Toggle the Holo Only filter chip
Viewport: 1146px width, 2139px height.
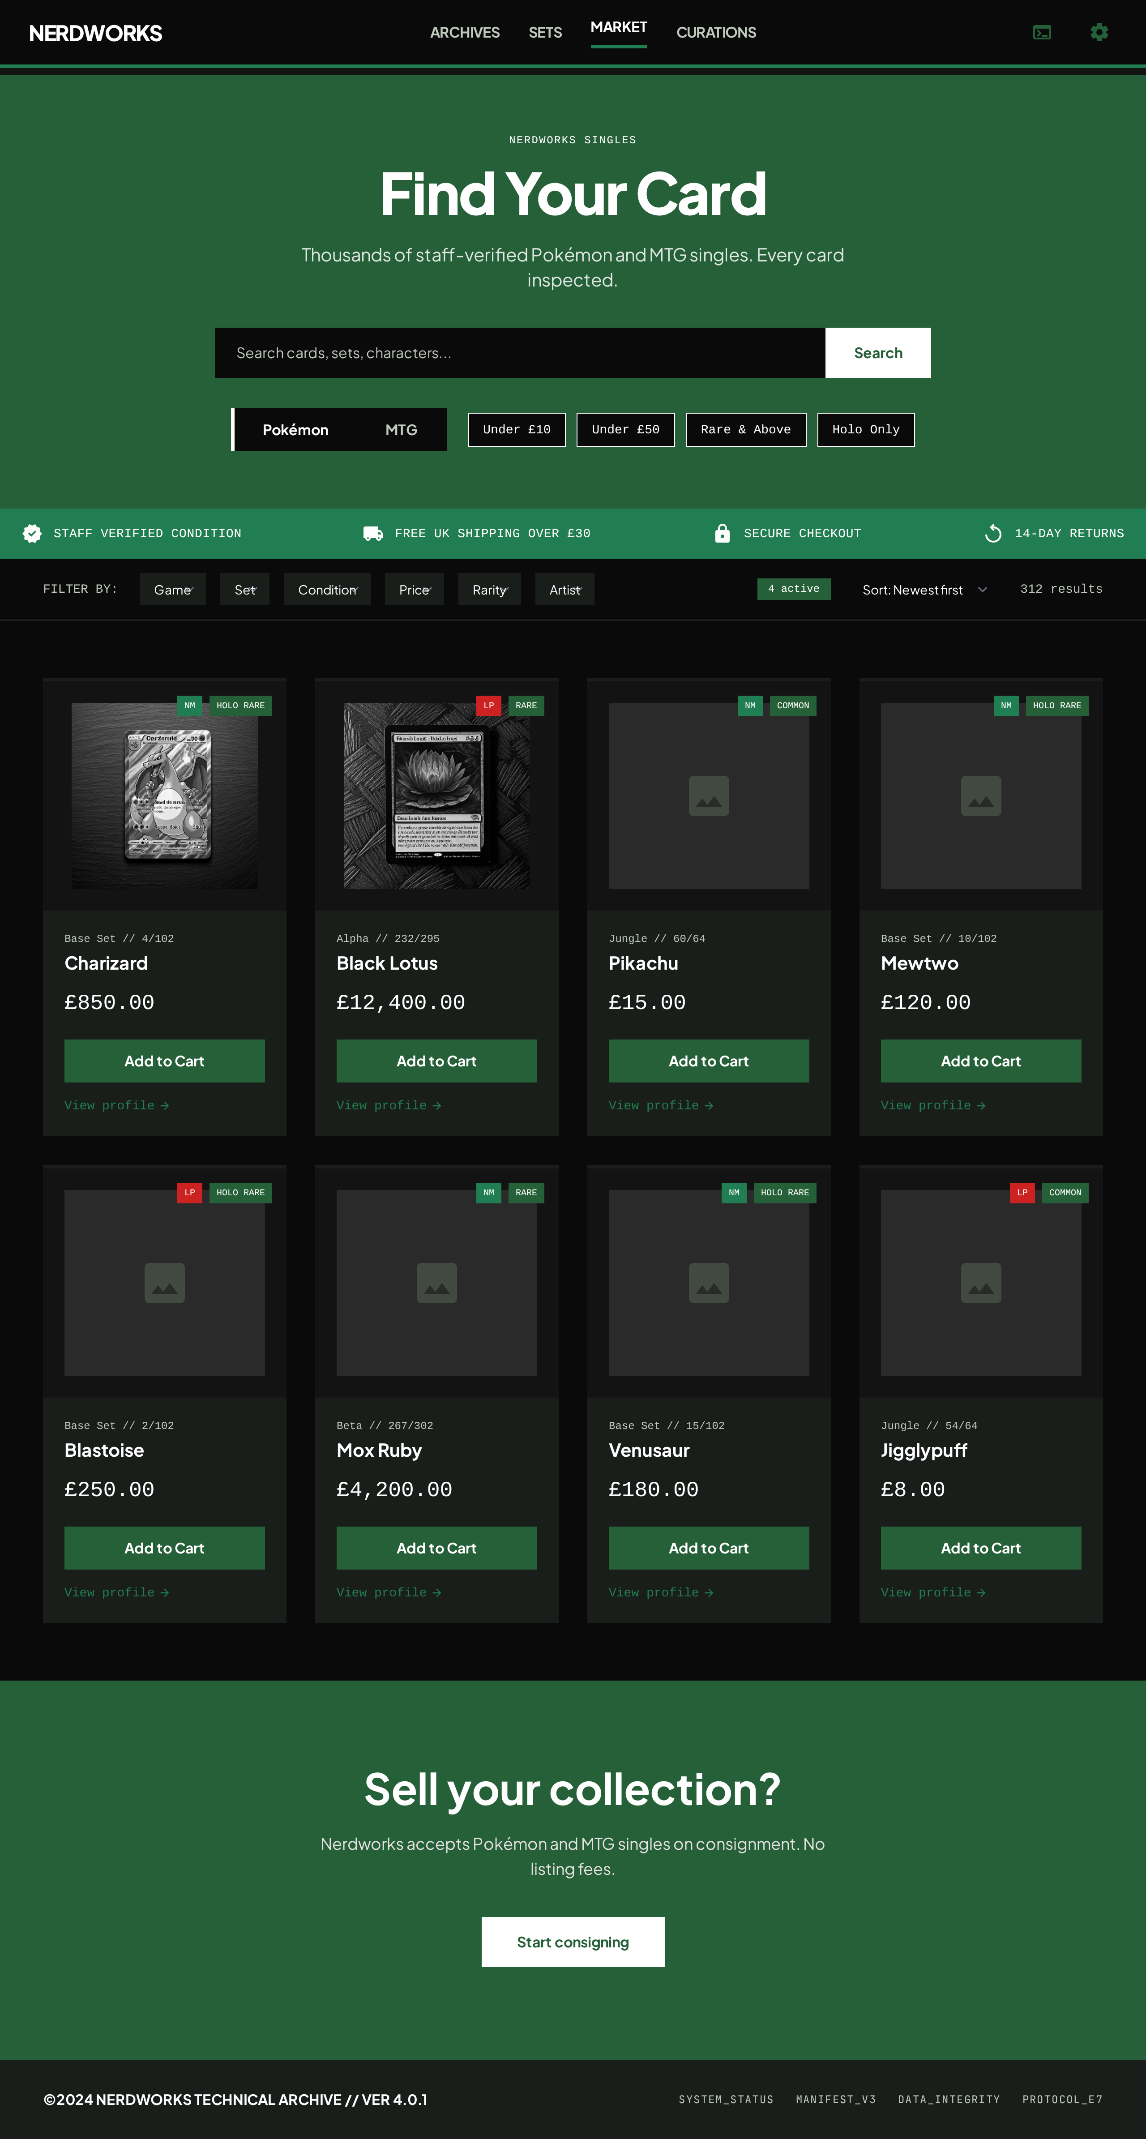click(865, 429)
